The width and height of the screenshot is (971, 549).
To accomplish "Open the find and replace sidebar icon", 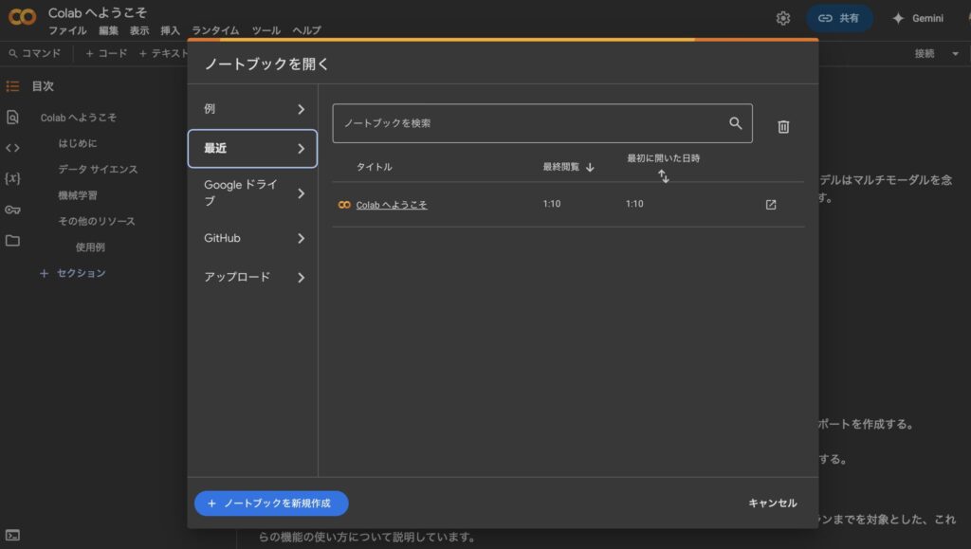I will [x=12, y=117].
